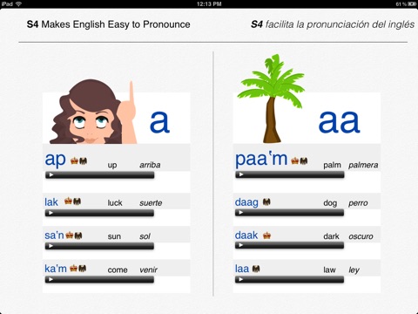Viewport: 418px width, 314px height.
Task: Select the Spanish word 'oscuro'
Action: coord(361,236)
